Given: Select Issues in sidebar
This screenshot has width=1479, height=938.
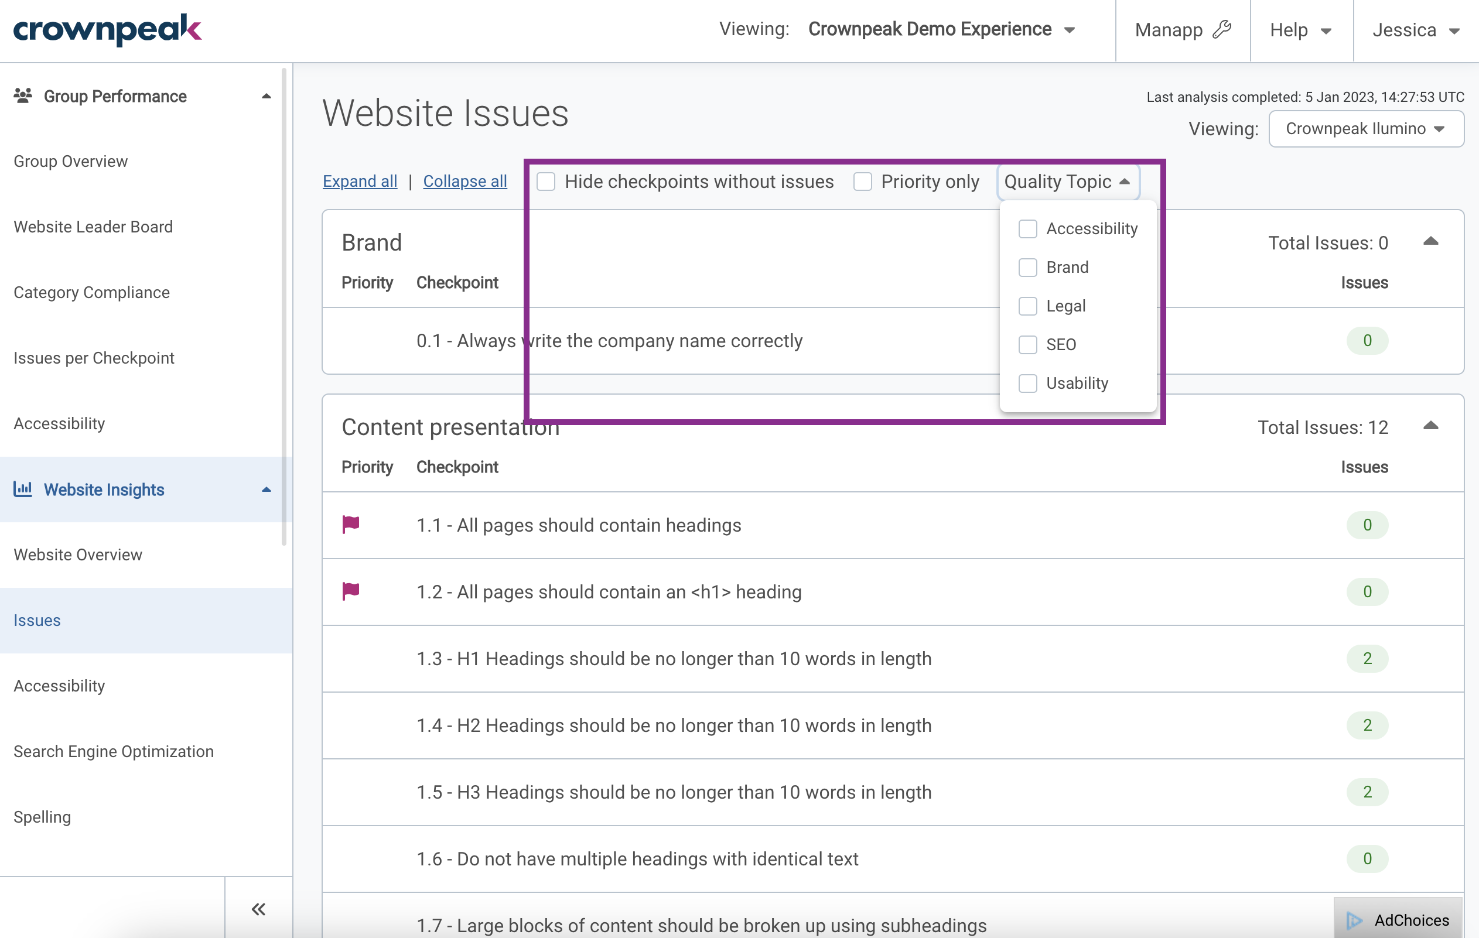Looking at the screenshot, I should tap(146, 621).
